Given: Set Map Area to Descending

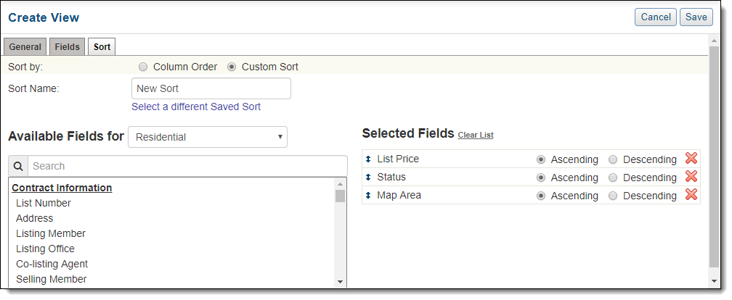Looking at the screenshot, I should (x=613, y=196).
